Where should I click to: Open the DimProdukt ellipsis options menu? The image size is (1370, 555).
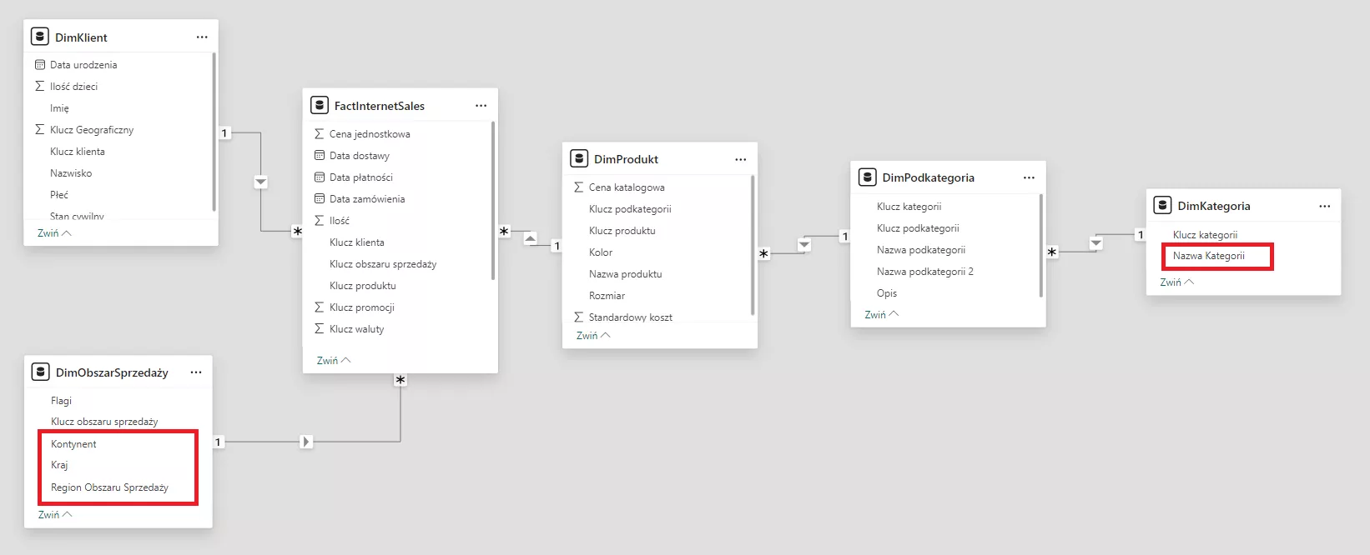(740, 159)
